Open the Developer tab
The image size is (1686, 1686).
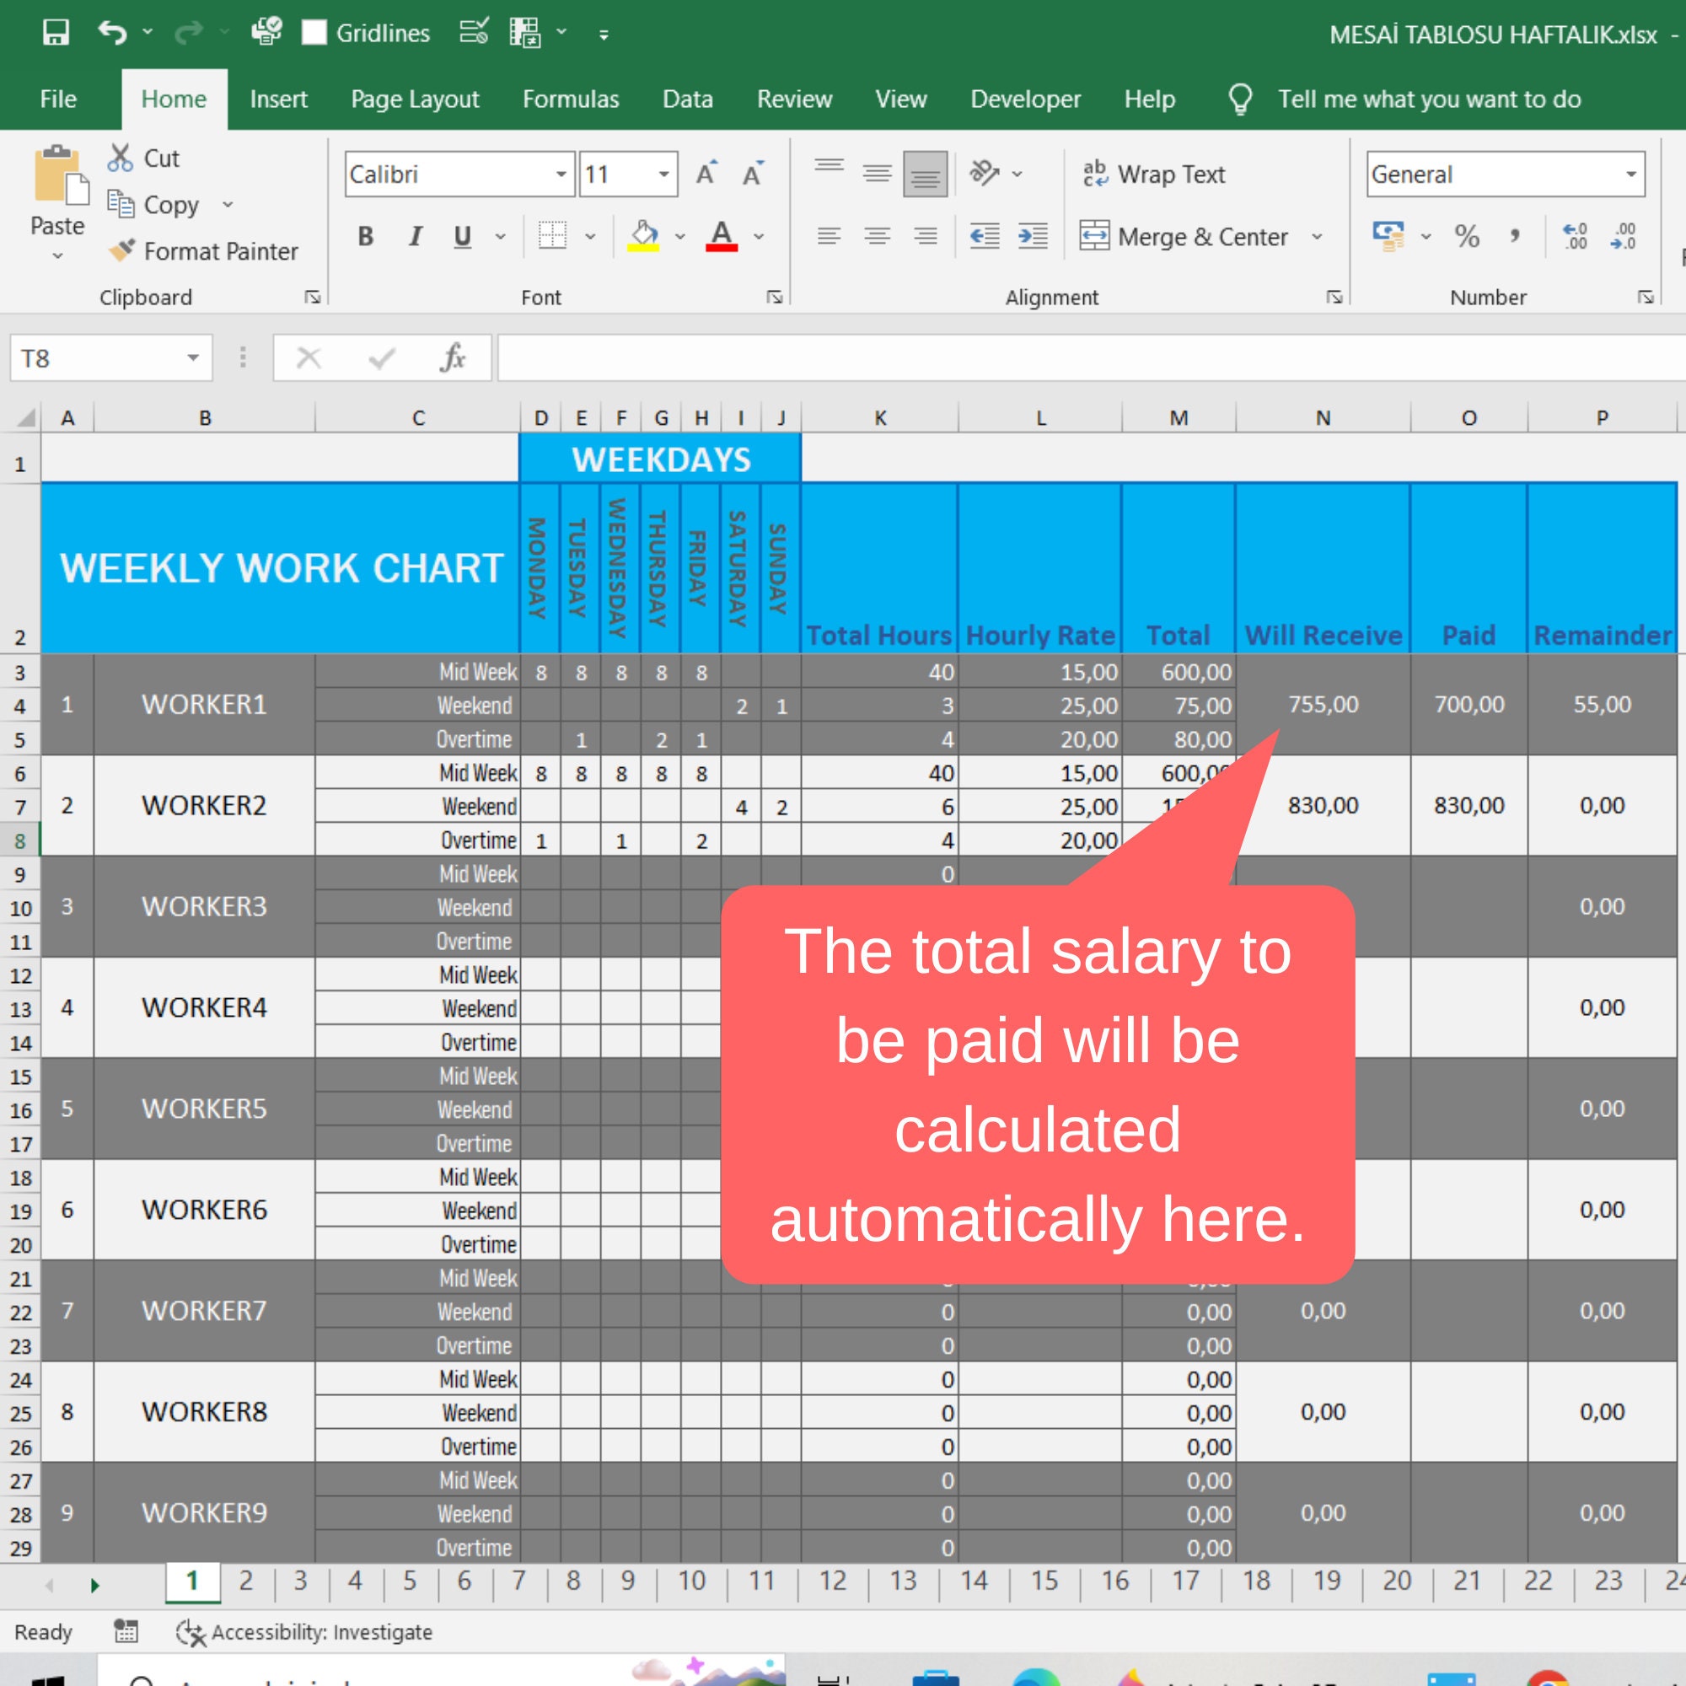coord(1025,99)
